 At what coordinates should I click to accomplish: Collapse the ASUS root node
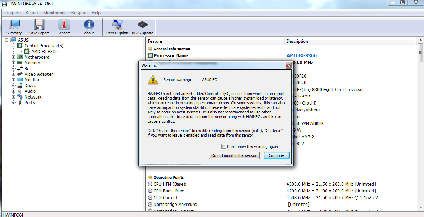point(7,40)
